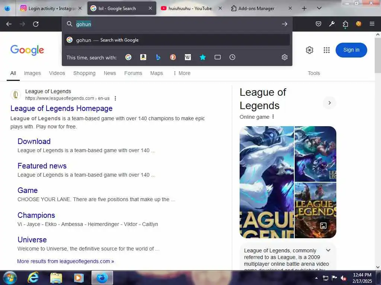This screenshot has width=381, height=285.
Task: Open the Download sitelink
Action: 34,141
